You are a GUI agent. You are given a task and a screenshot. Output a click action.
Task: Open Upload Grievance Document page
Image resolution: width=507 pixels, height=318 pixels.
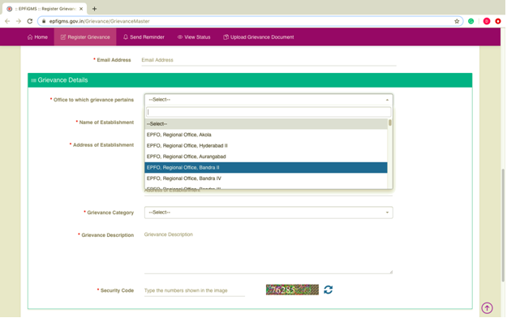pyautogui.click(x=258, y=37)
